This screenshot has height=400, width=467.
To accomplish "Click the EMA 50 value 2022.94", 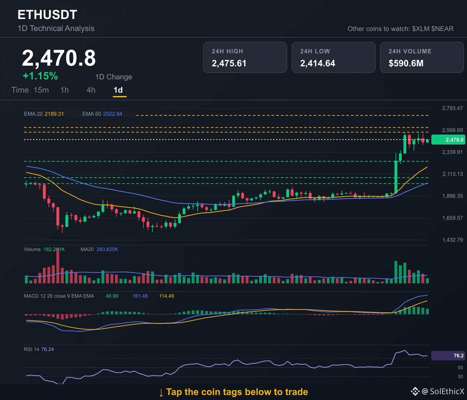I will pos(113,114).
